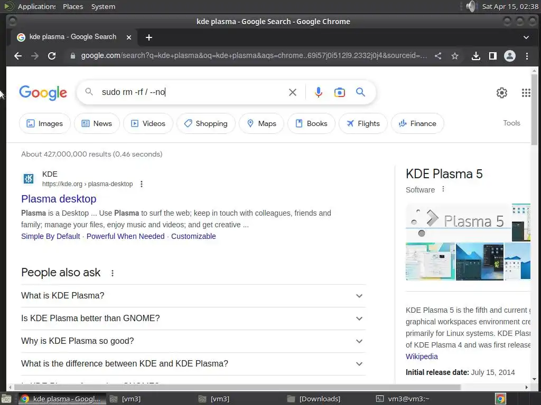Image resolution: width=541 pixels, height=405 pixels.
Task: Open the Customizable sitelink
Action: [193, 236]
